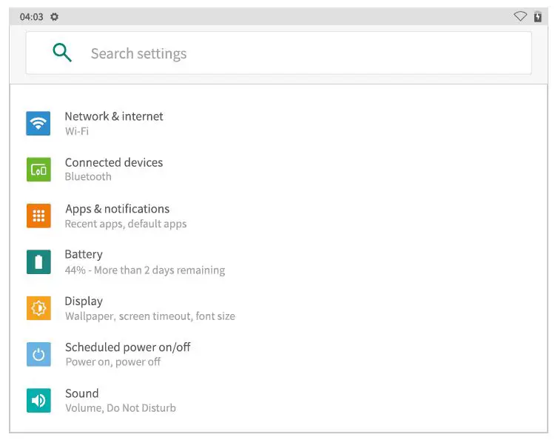Click the magnifying glass search icon
558x440 pixels.
coord(62,53)
